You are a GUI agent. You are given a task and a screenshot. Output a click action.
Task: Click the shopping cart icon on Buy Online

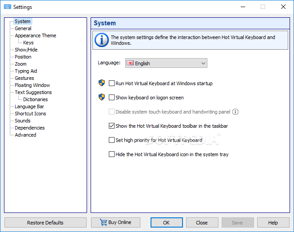coord(103,222)
